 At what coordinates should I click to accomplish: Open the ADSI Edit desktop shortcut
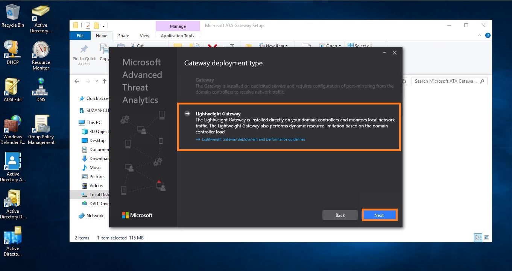(13, 90)
